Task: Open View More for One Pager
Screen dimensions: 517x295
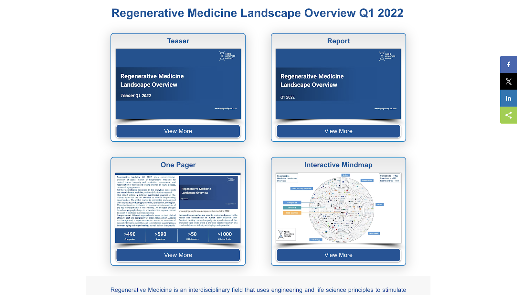Action: tap(178, 255)
